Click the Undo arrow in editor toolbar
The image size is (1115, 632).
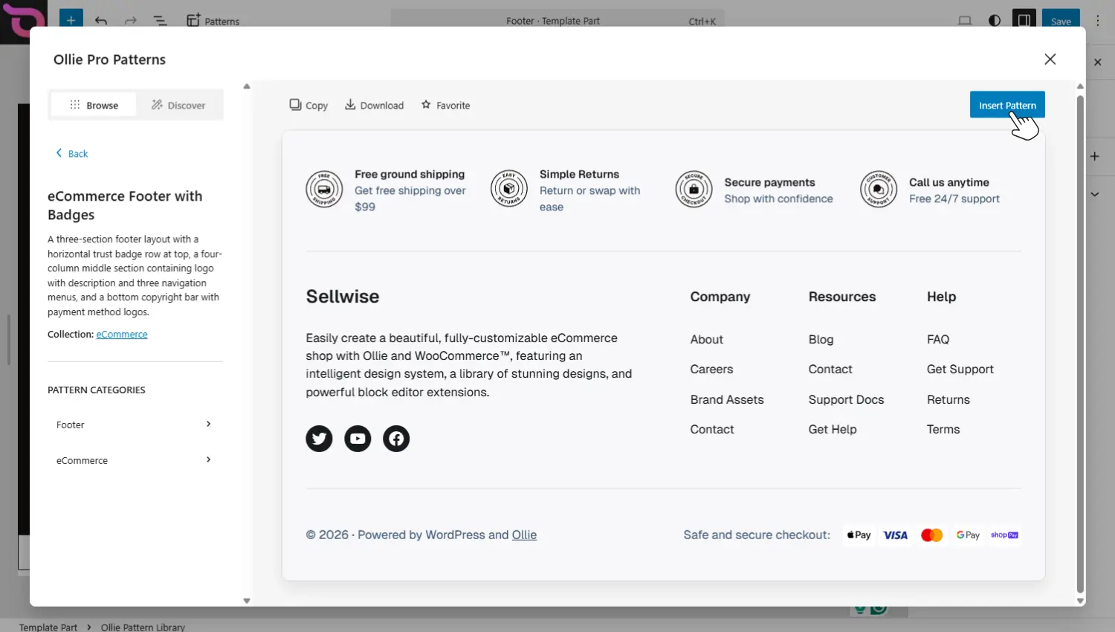click(101, 21)
